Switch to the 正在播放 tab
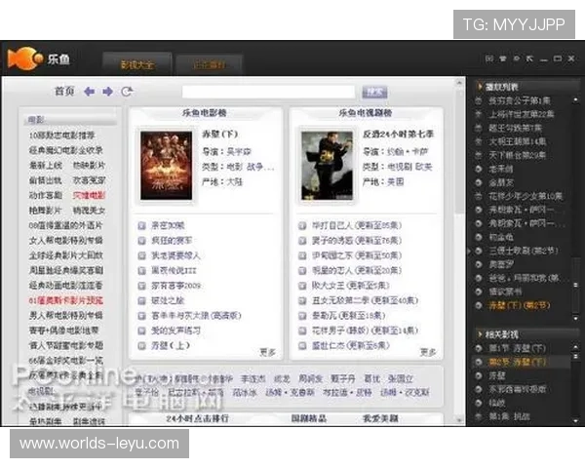This screenshot has height=468, width=585. (x=207, y=64)
